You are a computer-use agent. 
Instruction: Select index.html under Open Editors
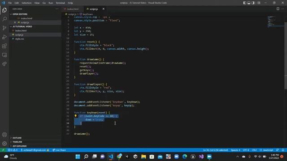coord(35,18)
